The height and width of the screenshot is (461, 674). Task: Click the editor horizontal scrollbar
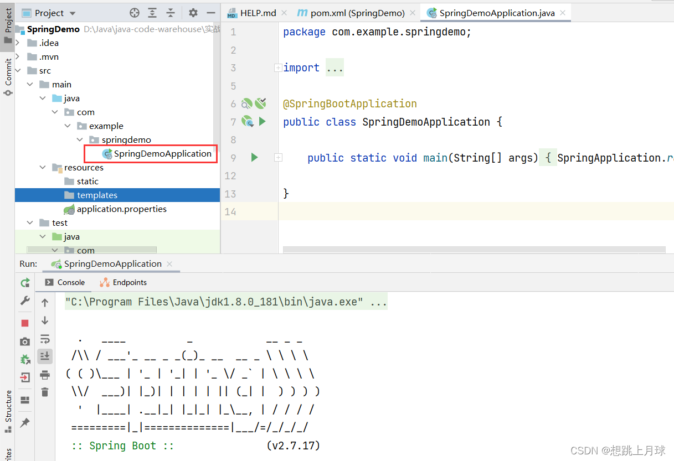click(474, 250)
